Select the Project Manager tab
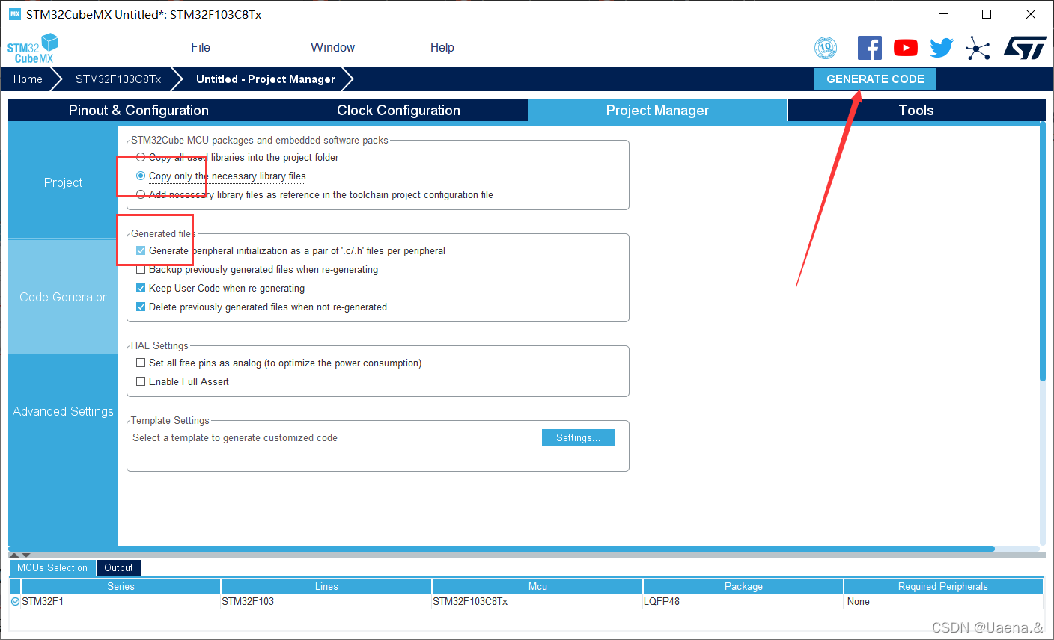 tap(657, 110)
